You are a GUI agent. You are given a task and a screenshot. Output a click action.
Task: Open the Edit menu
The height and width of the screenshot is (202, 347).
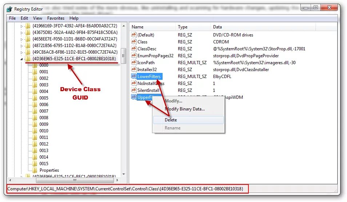click(x=24, y=18)
